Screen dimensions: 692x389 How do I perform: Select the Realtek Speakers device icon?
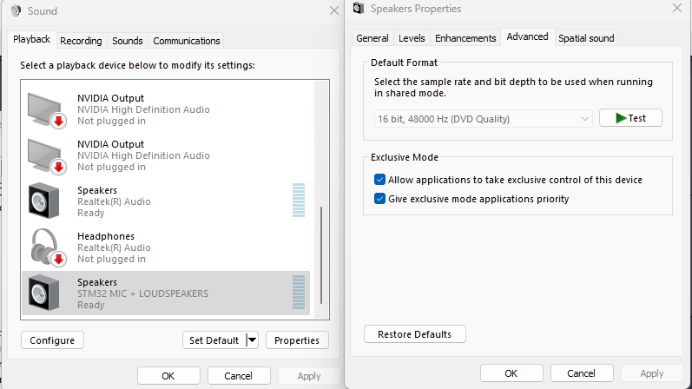44,201
